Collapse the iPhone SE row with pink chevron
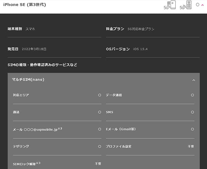This screenshot has height=169, width=207. [x=203, y=5]
